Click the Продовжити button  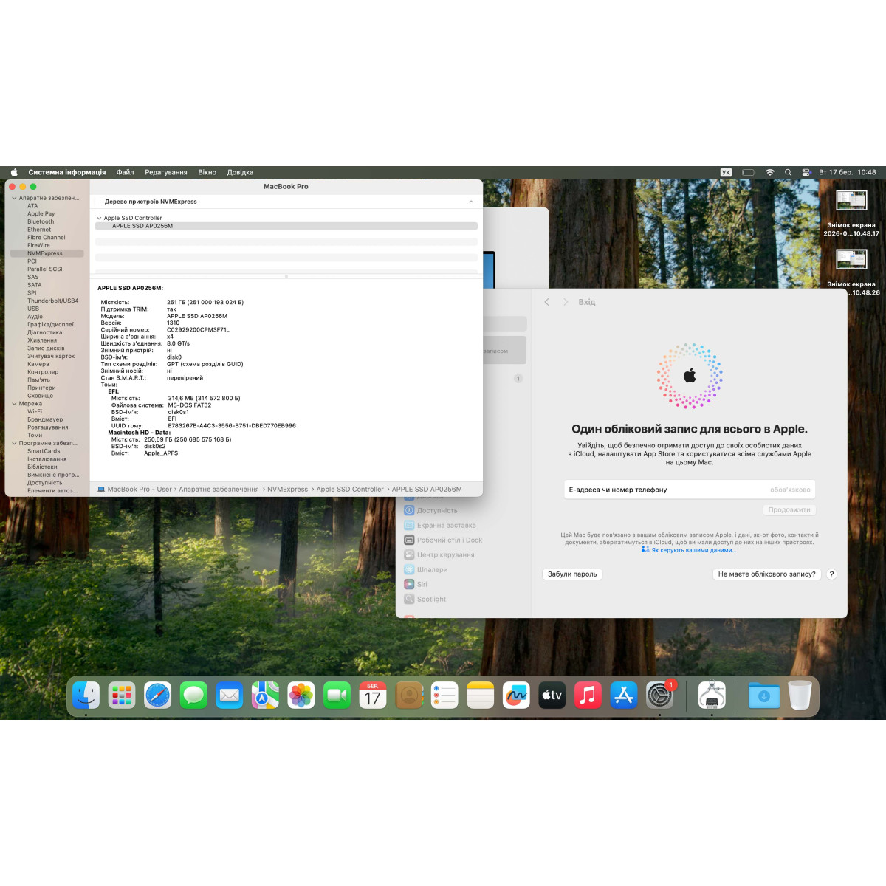(789, 510)
